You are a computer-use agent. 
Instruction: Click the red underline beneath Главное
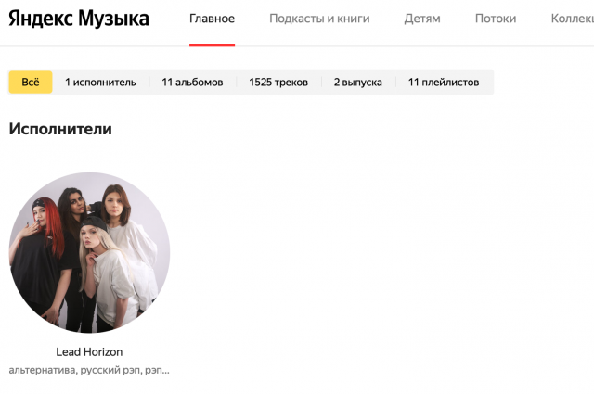click(213, 45)
